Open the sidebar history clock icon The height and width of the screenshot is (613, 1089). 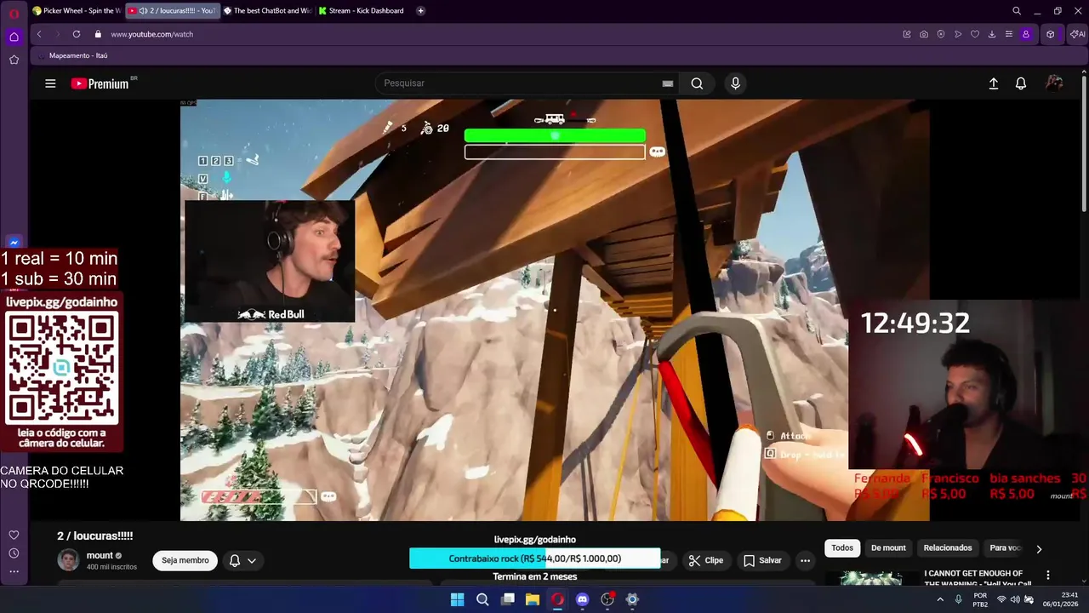14,553
